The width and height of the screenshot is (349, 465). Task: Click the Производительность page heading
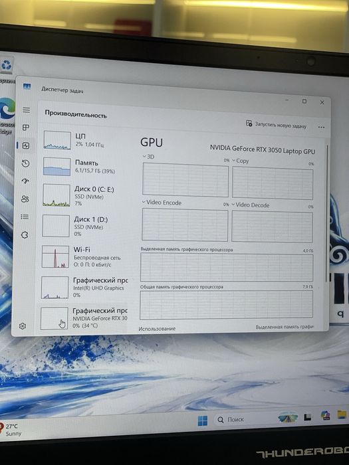click(x=76, y=114)
